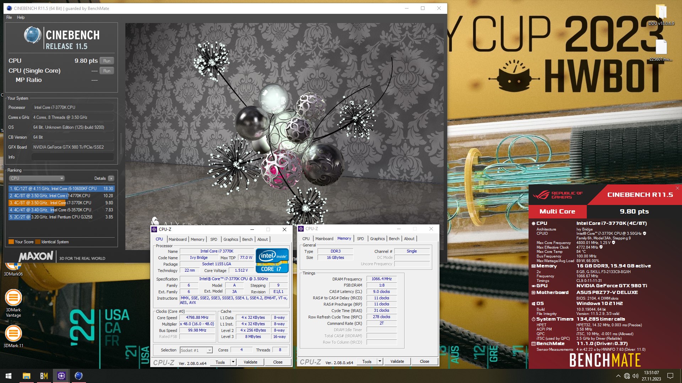Click Tools button in right CPU-Z
Screen dimensions: 682x383
pyautogui.click(x=367, y=361)
